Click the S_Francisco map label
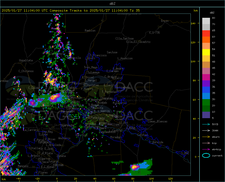 tap(98, 55)
